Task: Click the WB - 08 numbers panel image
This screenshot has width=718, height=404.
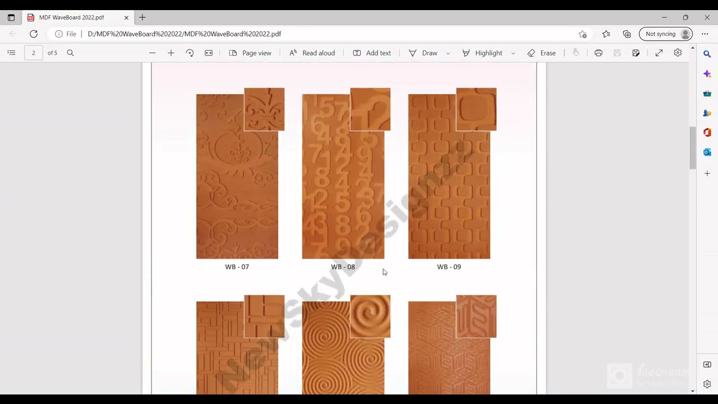Action: pyautogui.click(x=343, y=176)
